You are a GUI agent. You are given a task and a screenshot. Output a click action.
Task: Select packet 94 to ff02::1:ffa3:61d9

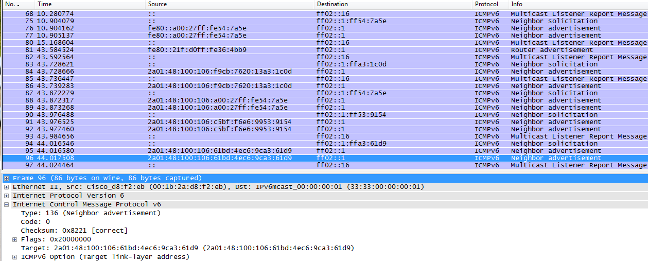324,144
